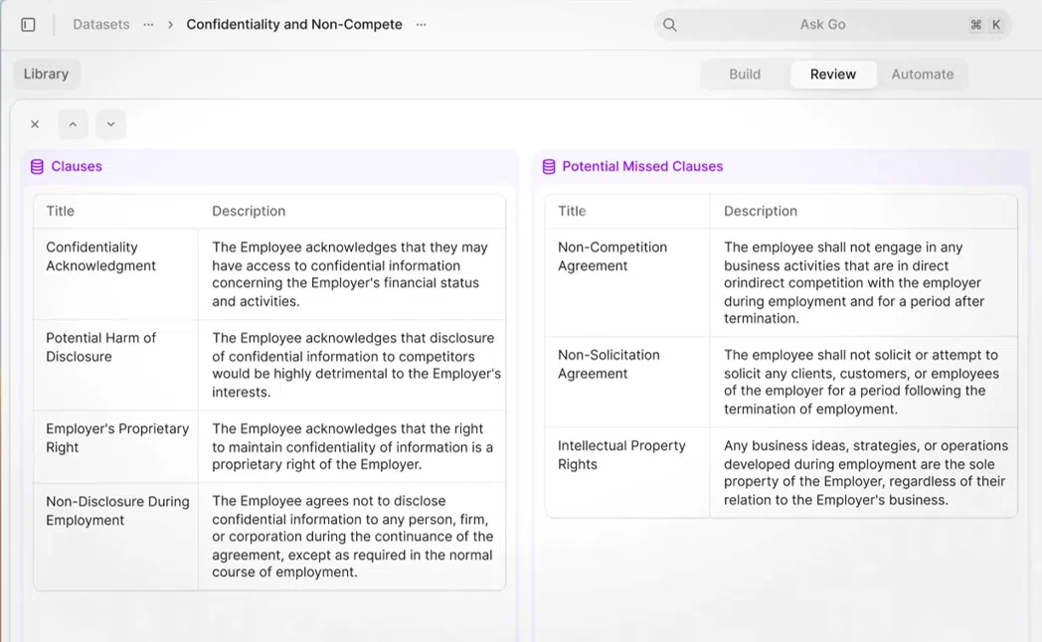
Task: Click the Non-Solicitation Agreement title cell
Action: [x=608, y=364]
